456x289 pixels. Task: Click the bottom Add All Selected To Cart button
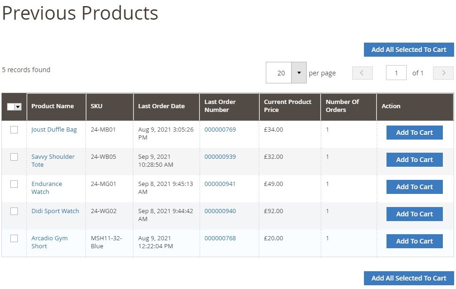409,278
